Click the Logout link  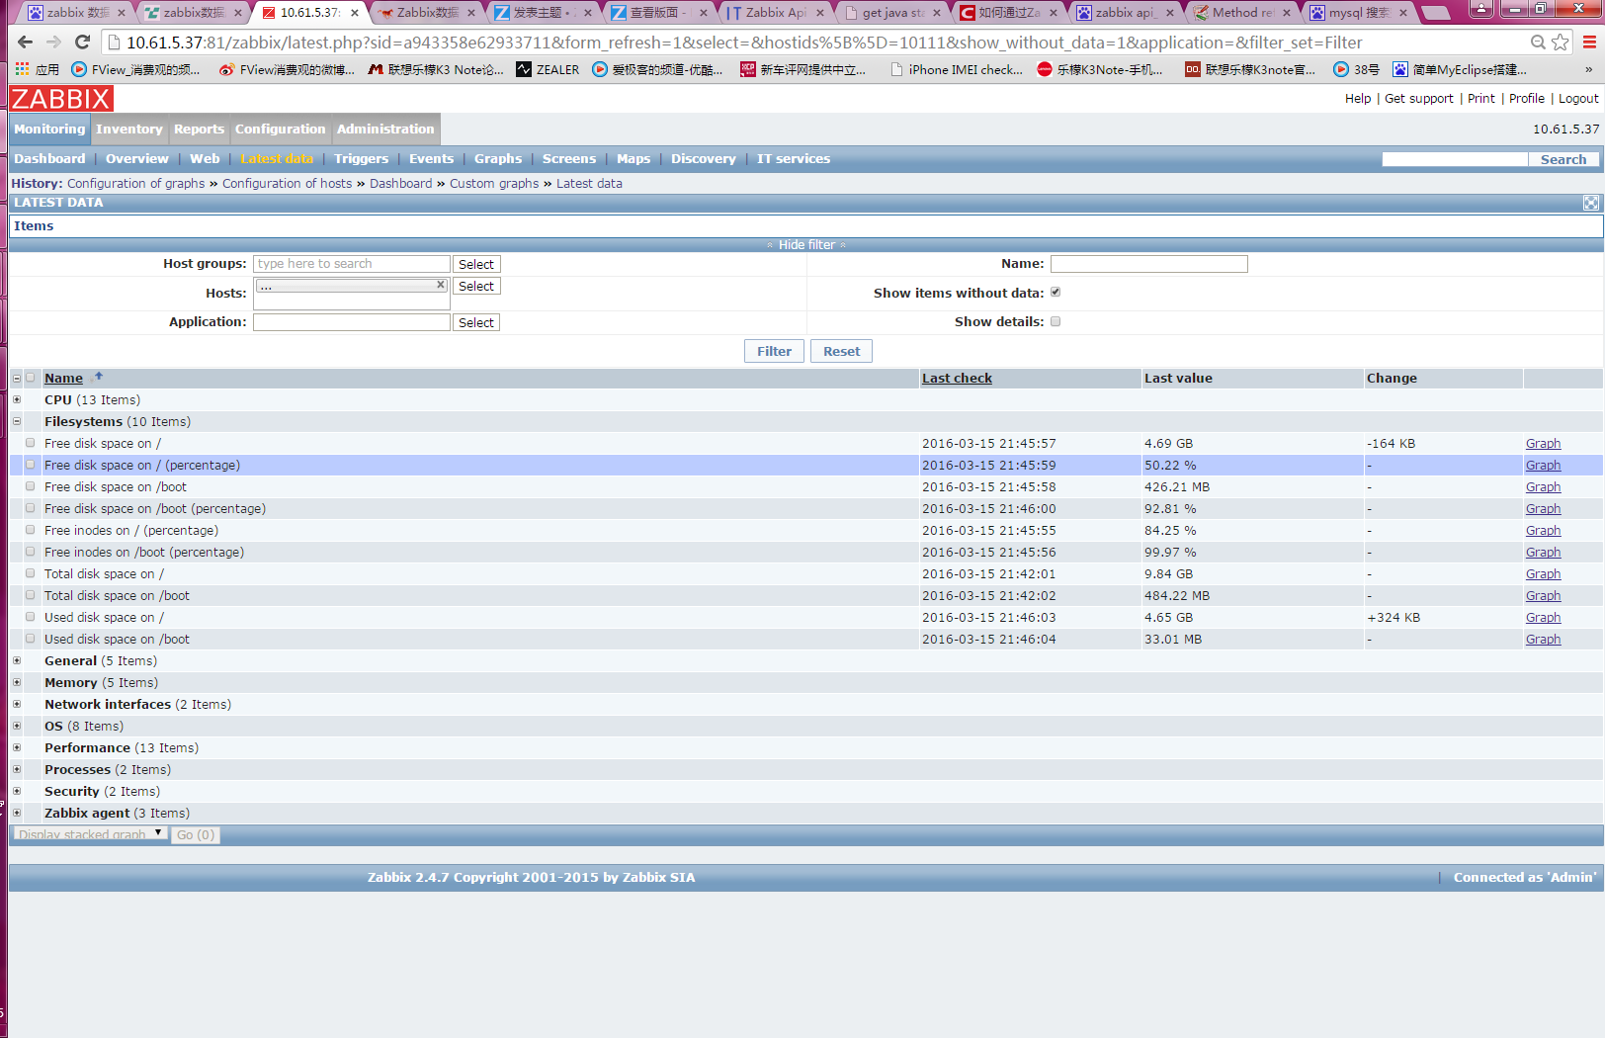[x=1578, y=98]
